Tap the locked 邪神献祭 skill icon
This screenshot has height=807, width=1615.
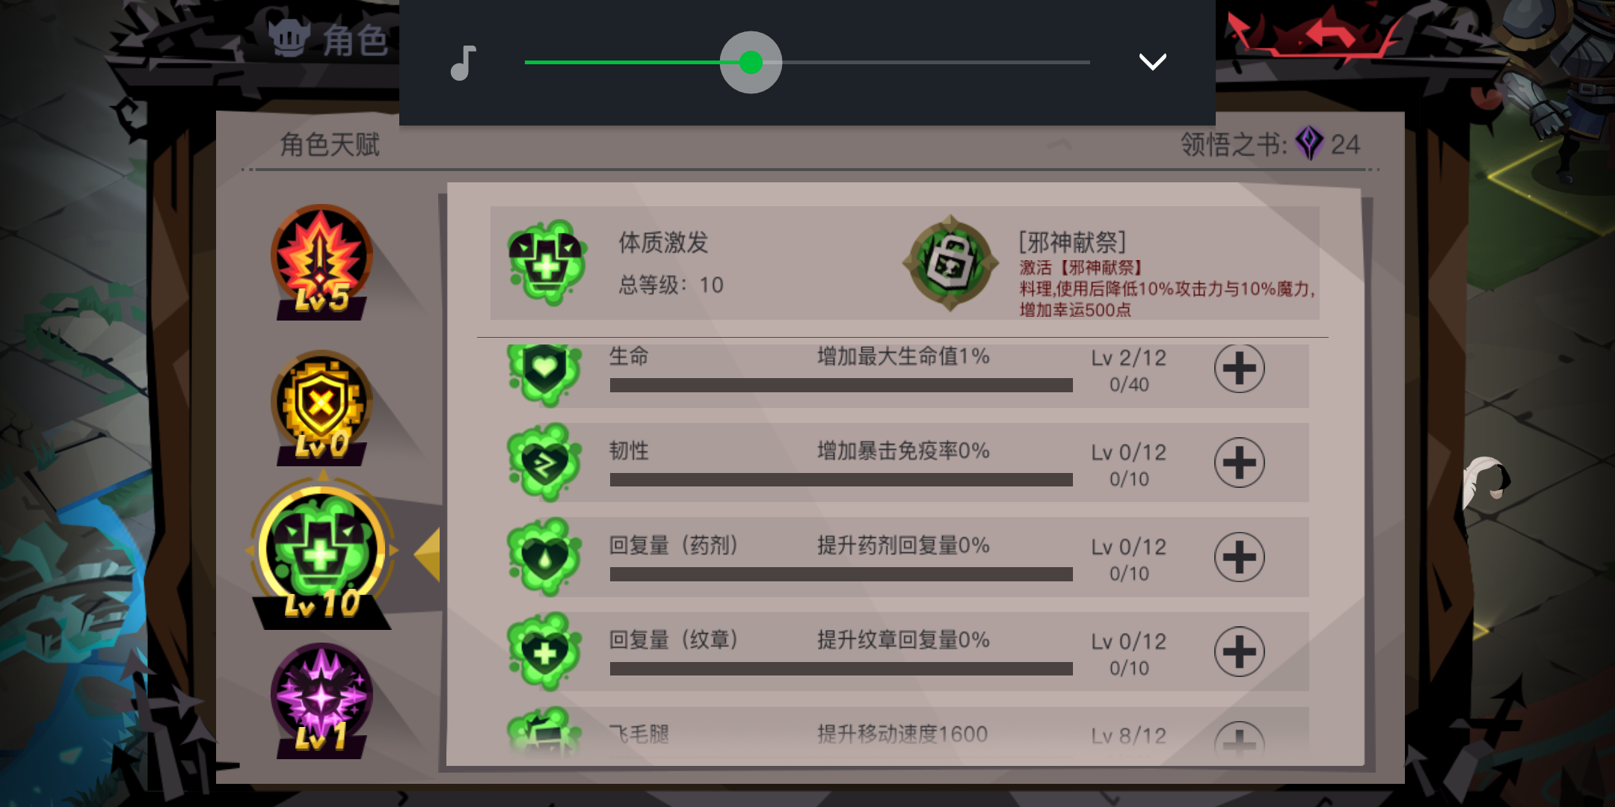click(950, 263)
